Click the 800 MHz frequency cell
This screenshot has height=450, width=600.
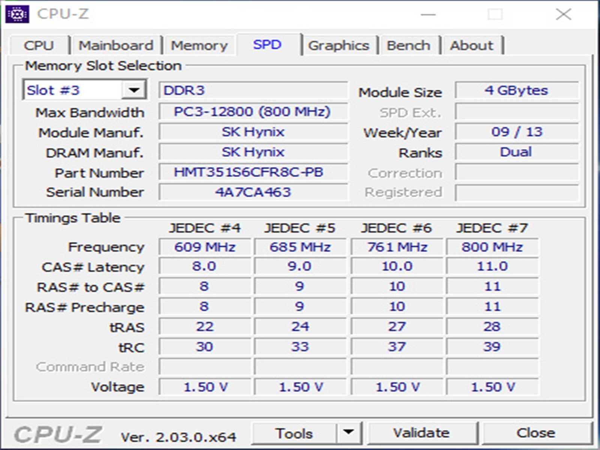(x=492, y=247)
